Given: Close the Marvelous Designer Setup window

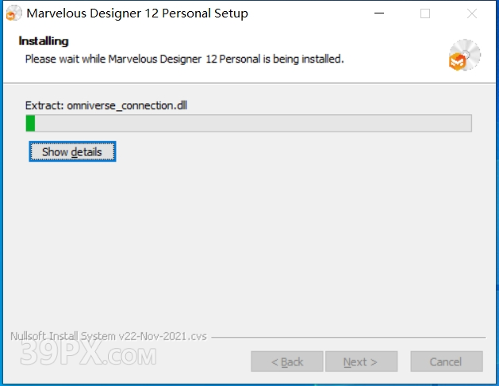Looking at the screenshot, I should point(472,13).
